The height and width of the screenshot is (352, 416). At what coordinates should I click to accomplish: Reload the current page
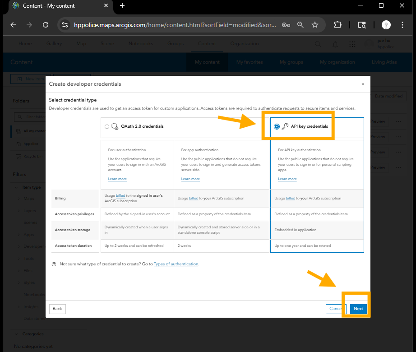(46, 25)
